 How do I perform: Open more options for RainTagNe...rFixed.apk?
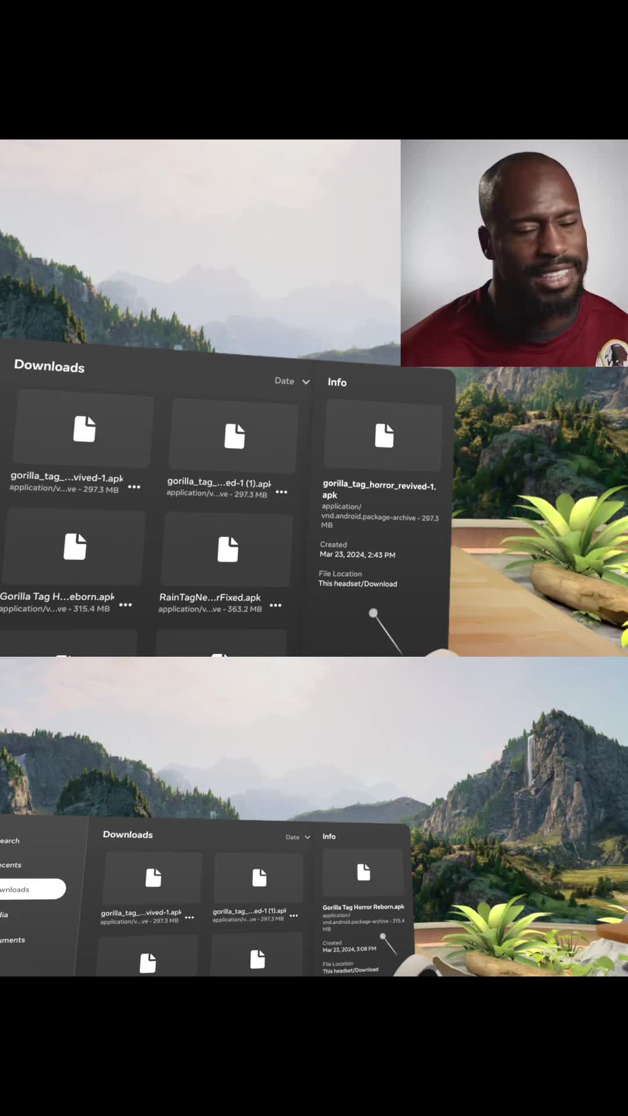[x=276, y=605]
